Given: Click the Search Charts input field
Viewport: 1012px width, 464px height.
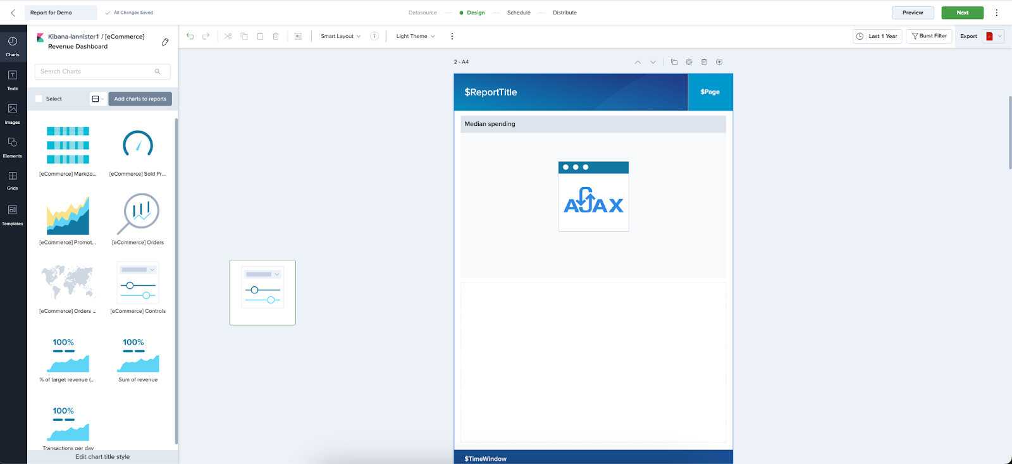Looking at the screenshot, I should (x=102, y=71).
